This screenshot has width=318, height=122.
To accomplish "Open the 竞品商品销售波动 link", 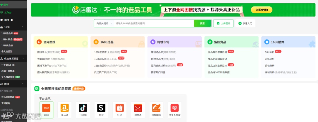I will coord(217,59).
